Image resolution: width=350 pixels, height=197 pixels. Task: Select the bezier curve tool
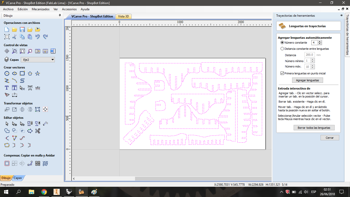22,81
